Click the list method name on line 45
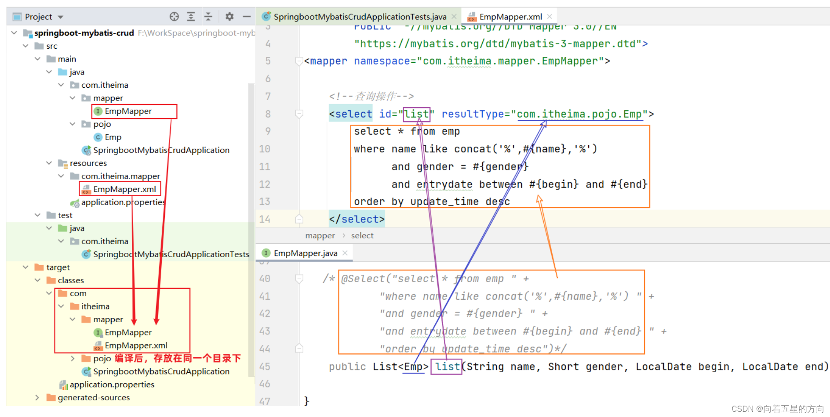 pyautogui.click(x=447, y=367)
